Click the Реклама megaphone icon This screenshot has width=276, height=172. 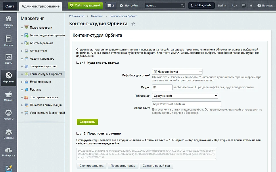(x=26, y=89)
